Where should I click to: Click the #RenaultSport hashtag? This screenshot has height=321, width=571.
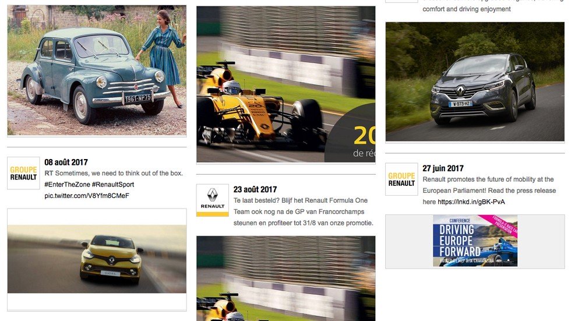[113, 185]
